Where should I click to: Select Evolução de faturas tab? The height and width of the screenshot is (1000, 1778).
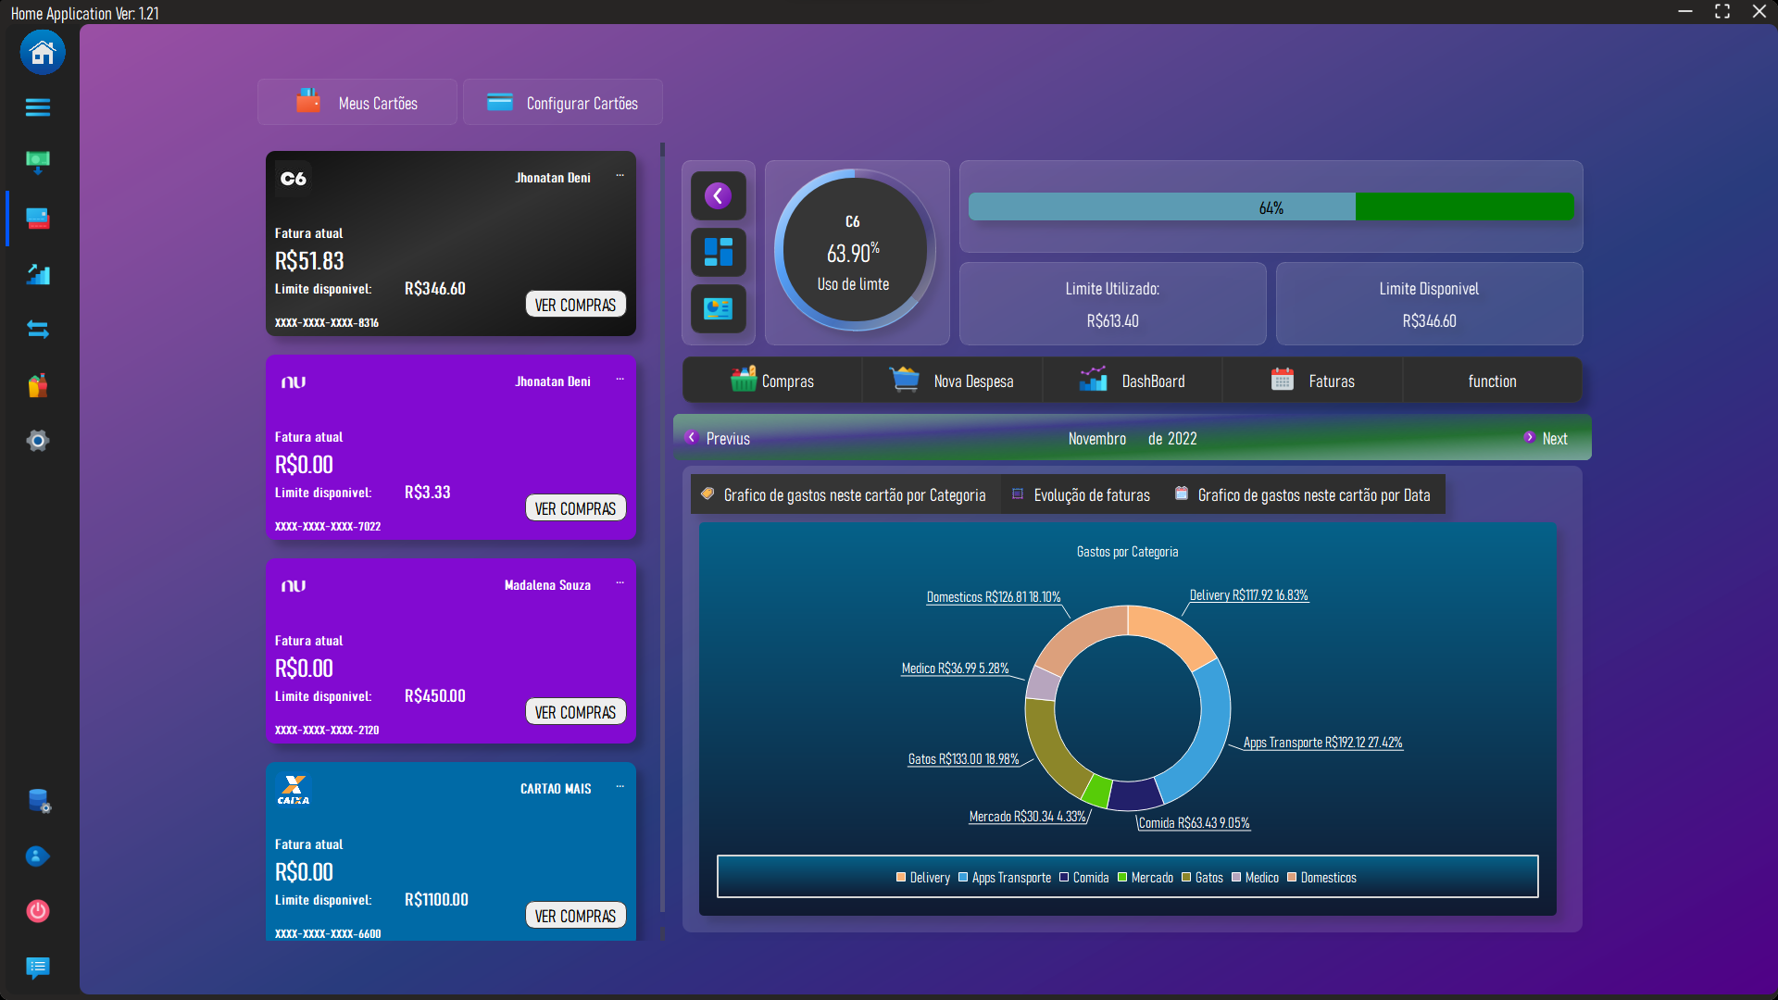(1082, 494)
